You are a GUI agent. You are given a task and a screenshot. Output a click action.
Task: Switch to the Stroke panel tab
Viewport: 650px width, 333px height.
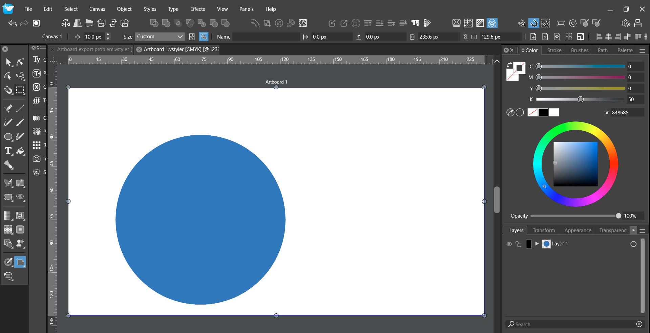point(554,50)
